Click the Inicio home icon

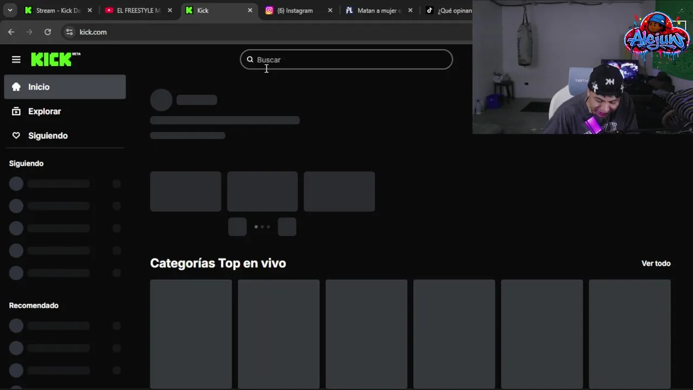point(16,87)
